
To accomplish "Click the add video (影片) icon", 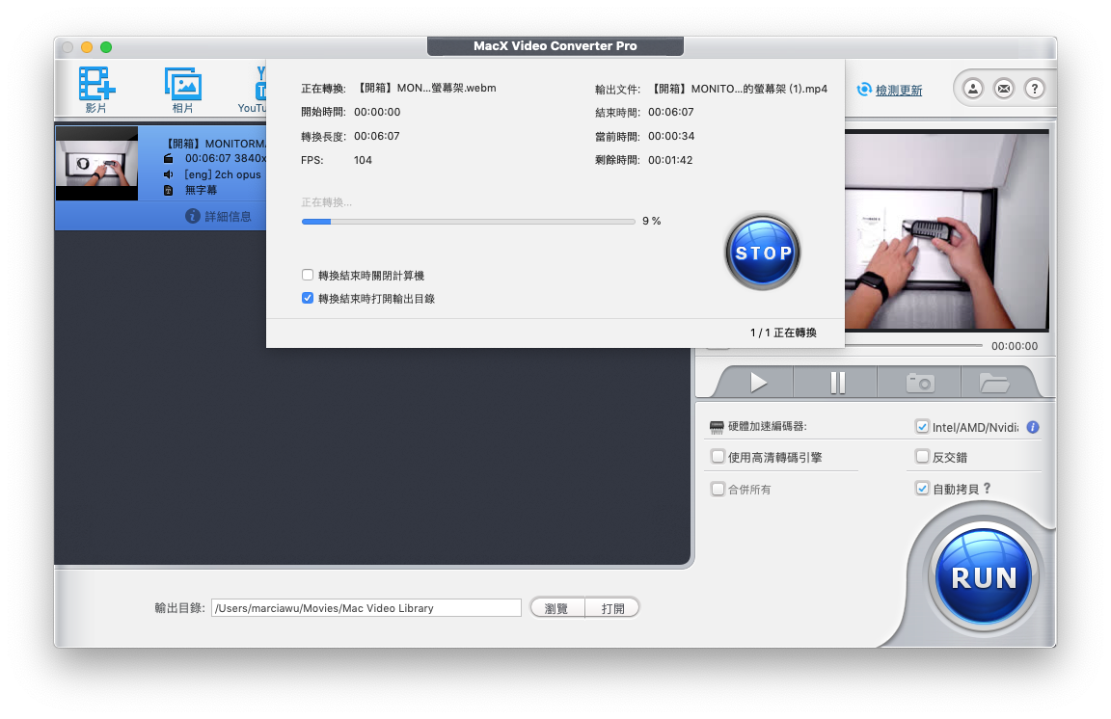I will tap(96, 84).
